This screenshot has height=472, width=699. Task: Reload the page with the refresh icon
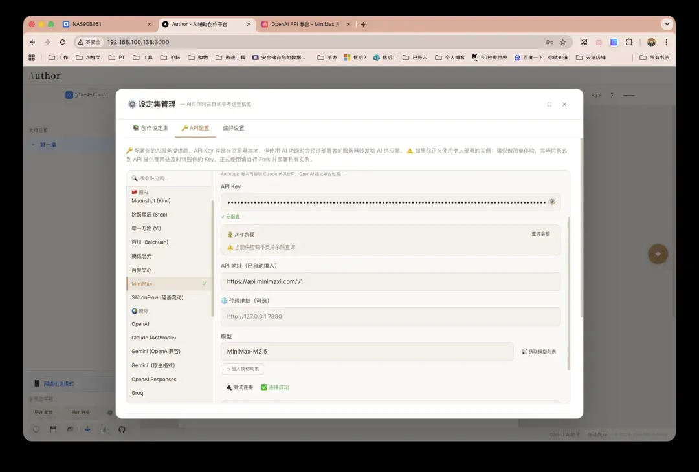point(63,42)
